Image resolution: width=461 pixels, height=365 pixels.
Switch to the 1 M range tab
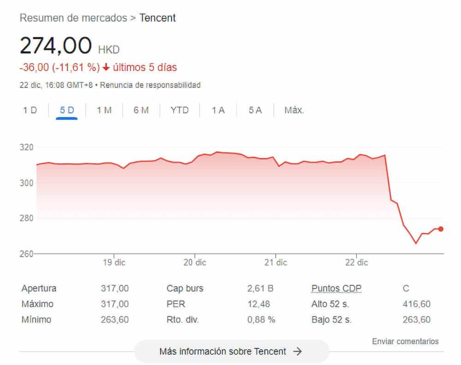(104, 110)
